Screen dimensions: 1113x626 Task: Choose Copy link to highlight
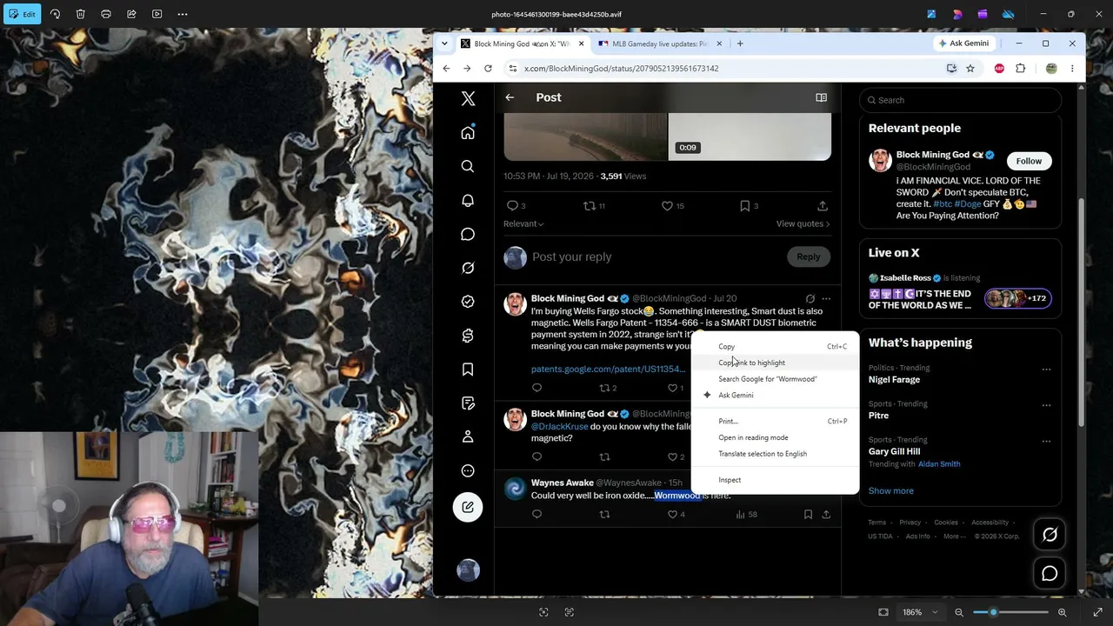click(x=774, y=363)
